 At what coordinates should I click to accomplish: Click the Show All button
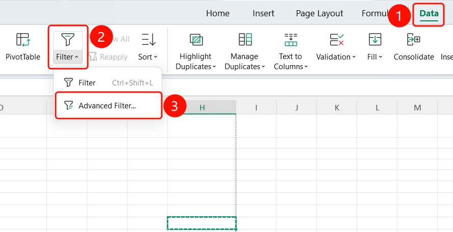pyautogui.click(x=109, y=39)
